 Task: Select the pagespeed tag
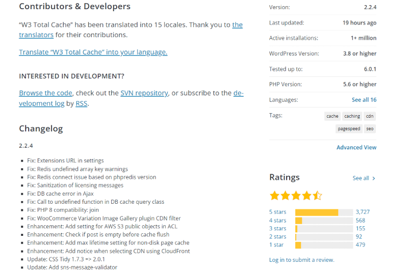(x=349, y=129)
